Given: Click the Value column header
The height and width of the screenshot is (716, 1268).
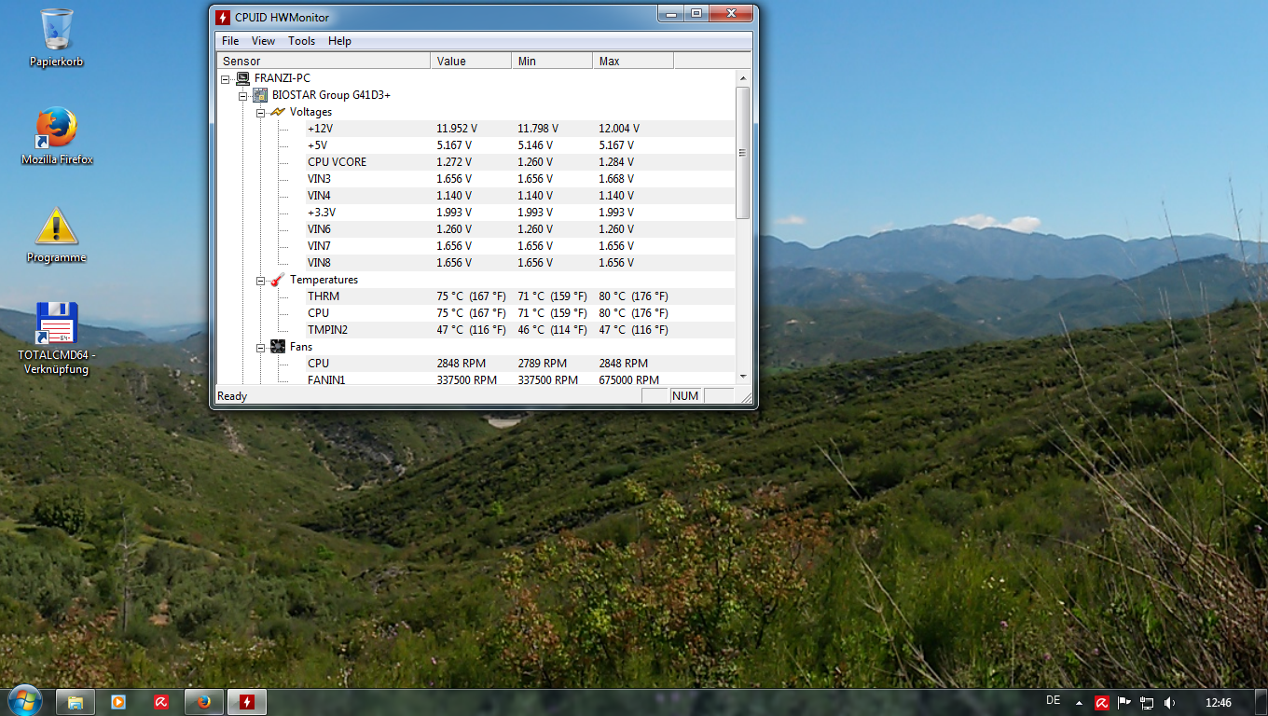Looking at the screenshot, I should [471, 61].
